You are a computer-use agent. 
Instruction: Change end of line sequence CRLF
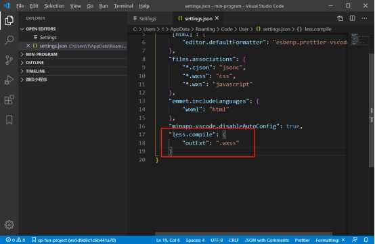pos(234,240)
